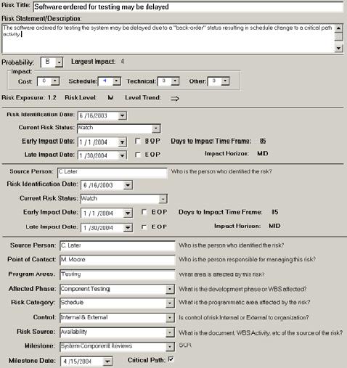Image resolution: width=347 pixels, height=368 pixels.
Task: Open the Schedule impact dropdown
Action: pyautogui.click(x=117, y=81)
